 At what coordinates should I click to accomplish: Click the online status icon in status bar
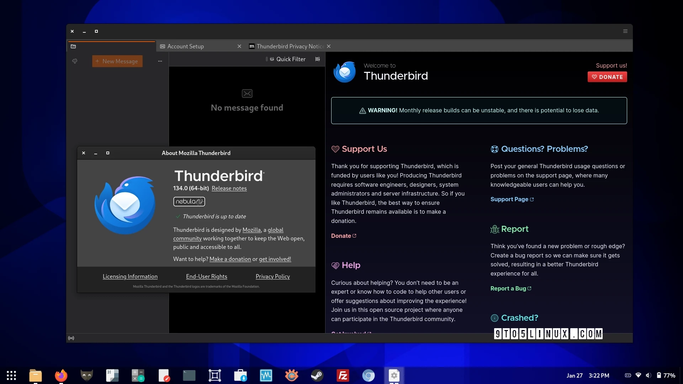point(71,338)
